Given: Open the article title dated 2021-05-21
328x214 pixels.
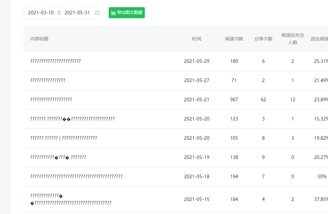Looking at the screenshot, I should (51, 100).
